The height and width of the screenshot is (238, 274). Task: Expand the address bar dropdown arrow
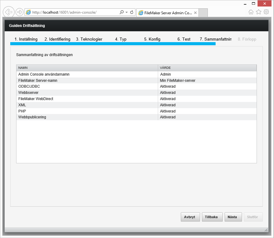click(126, 12)
